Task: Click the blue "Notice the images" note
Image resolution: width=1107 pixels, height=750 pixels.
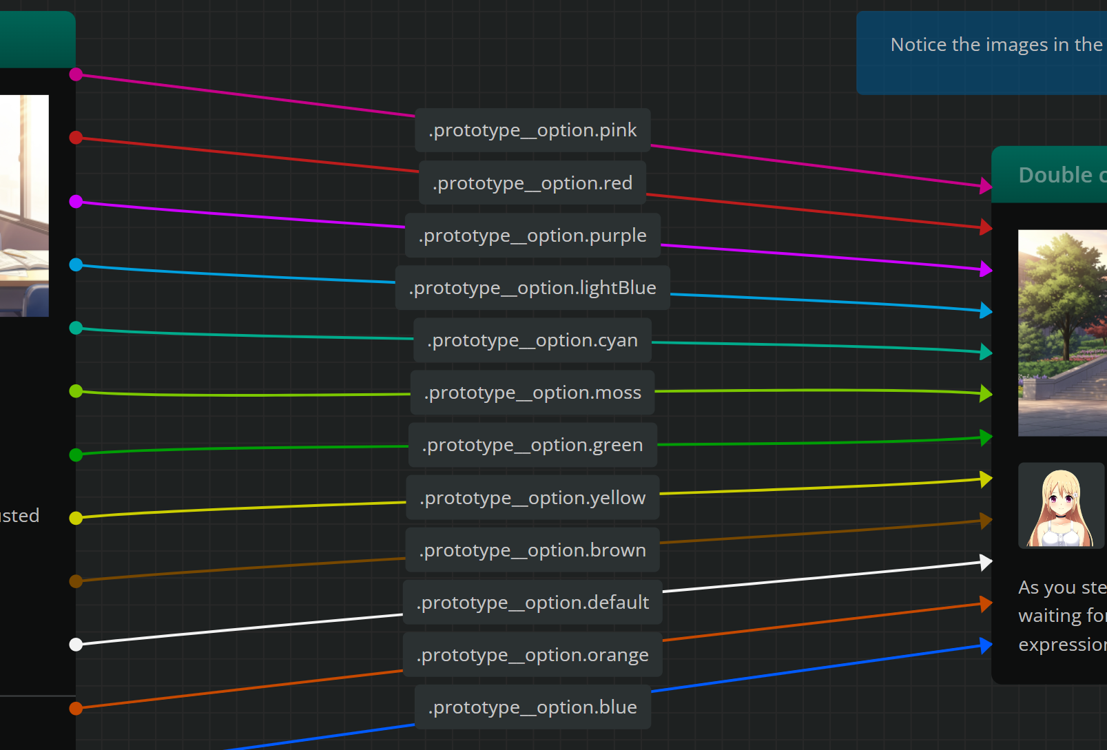Action: [x=982, y=53]
